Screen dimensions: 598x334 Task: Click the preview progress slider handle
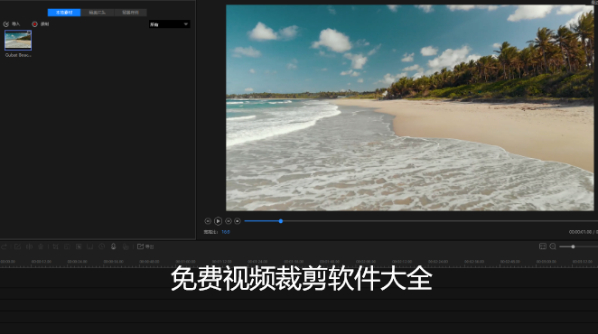point(281,221)
